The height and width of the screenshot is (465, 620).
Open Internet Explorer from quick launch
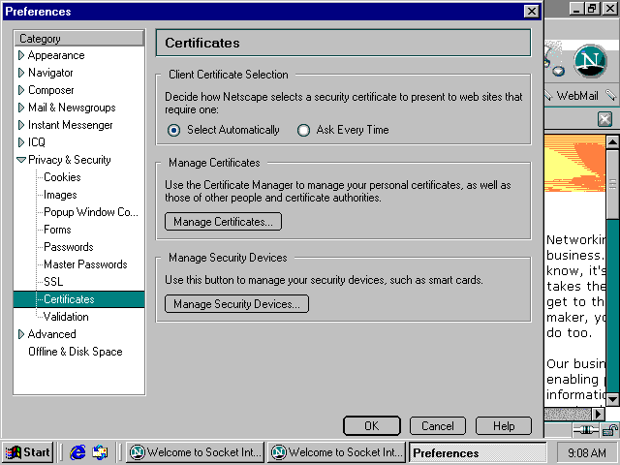point(77,452)
